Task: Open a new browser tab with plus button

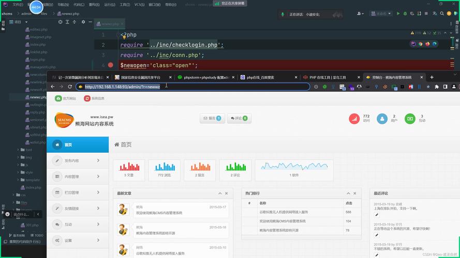Action: pos(432,77)
